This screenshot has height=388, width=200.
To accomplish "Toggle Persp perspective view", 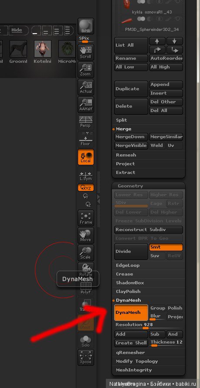I will click(x=86, y=122).
